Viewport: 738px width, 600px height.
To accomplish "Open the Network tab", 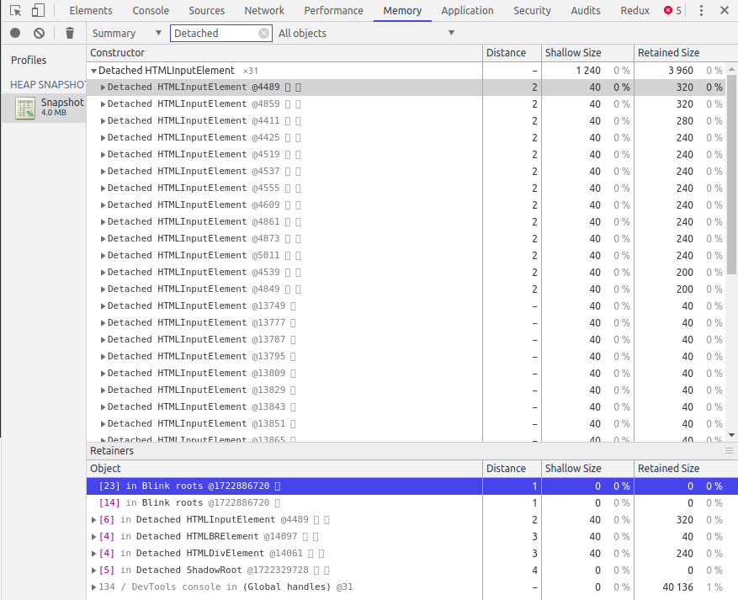I will click(264, 10).
